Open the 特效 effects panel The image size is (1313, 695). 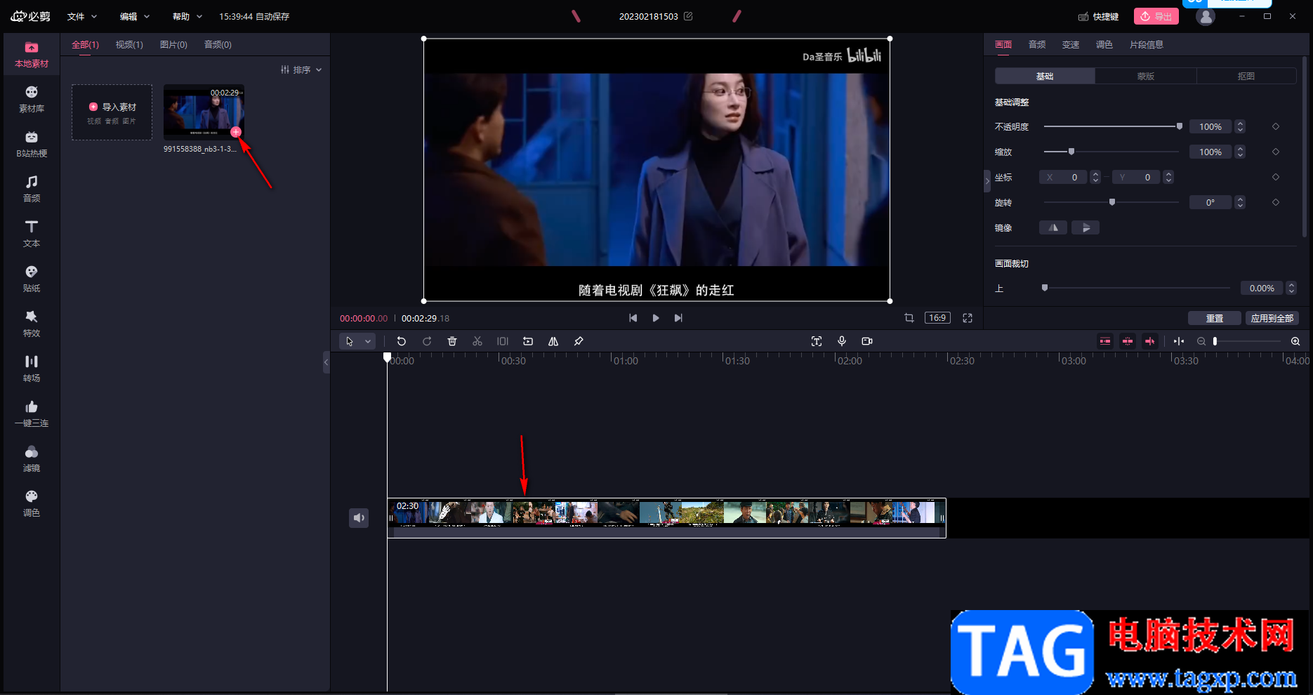(32, 324)
